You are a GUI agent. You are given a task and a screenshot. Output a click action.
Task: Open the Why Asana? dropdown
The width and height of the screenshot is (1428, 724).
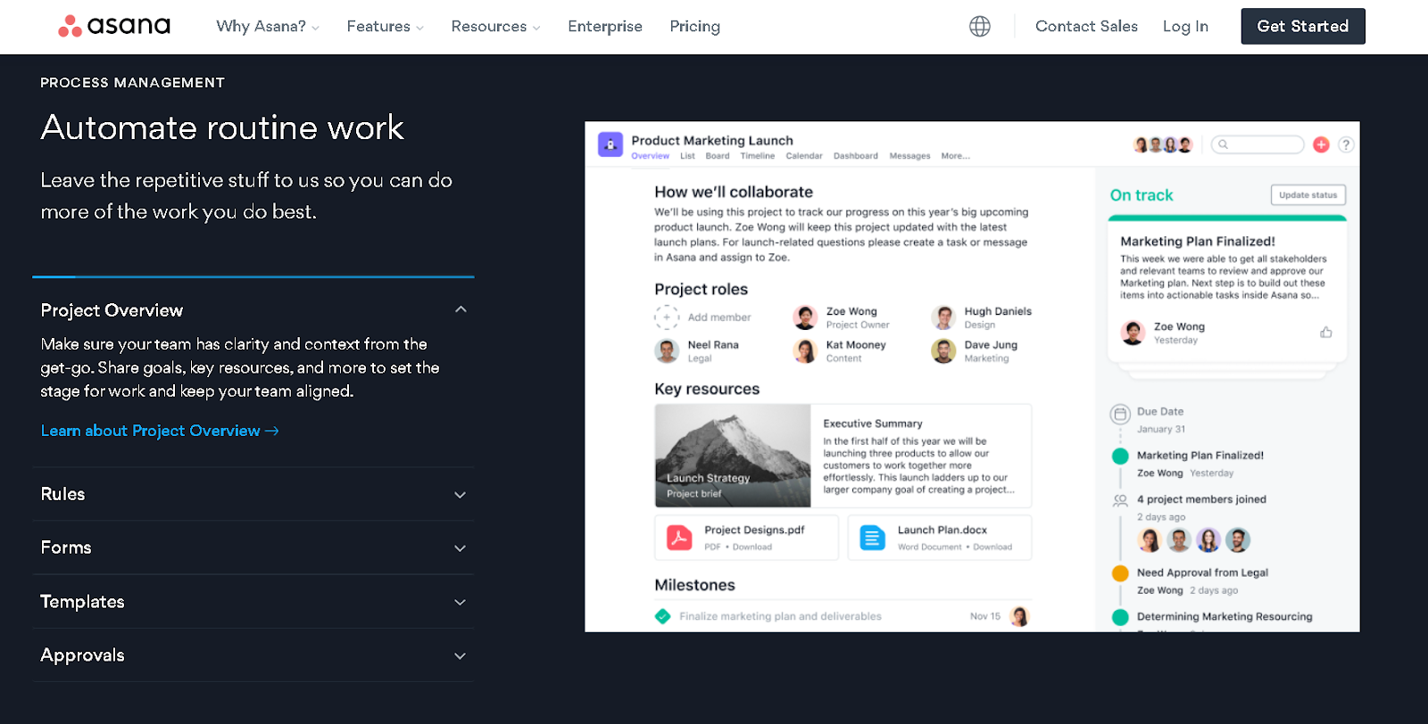coord(268,27)
